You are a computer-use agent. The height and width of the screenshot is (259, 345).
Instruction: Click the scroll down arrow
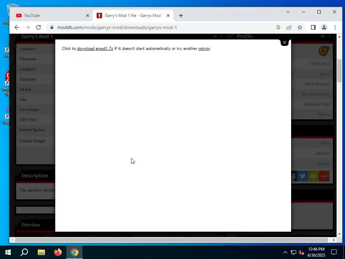point(339,234)
